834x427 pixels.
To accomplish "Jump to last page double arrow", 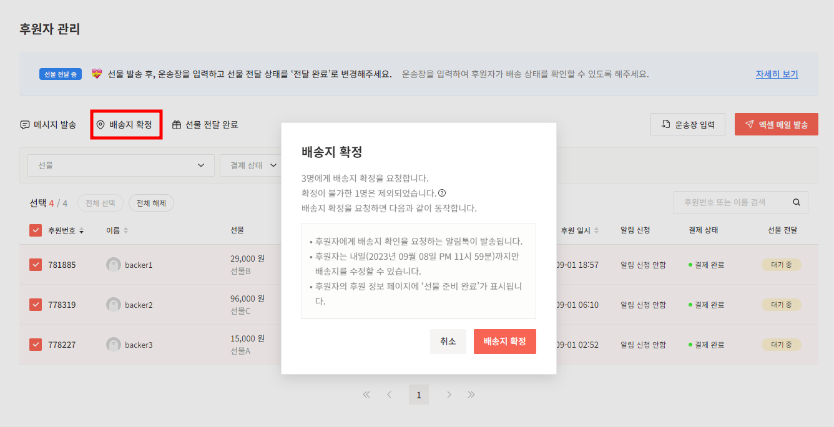I will point(471,395).
